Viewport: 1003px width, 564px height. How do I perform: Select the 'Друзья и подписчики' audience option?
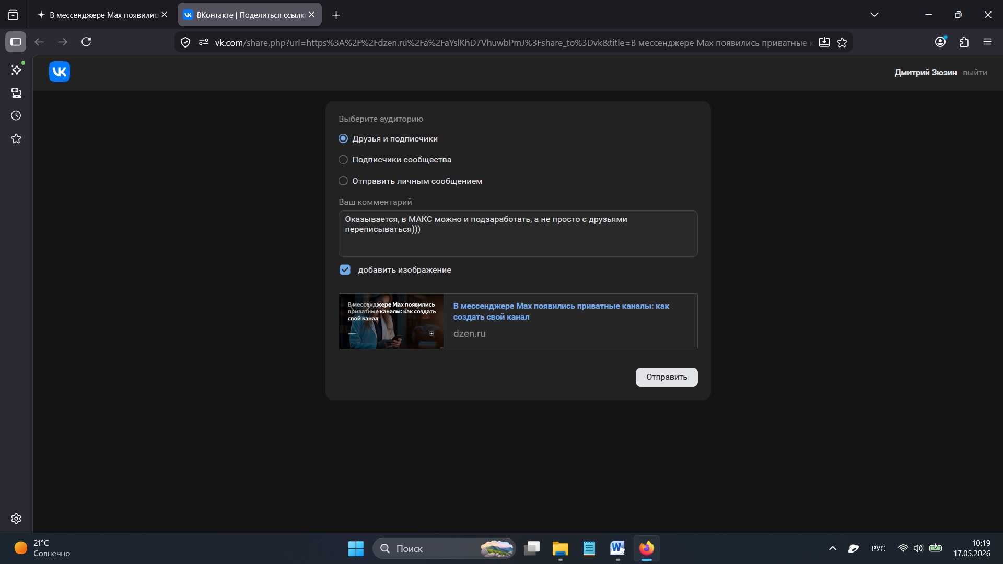(x=343, y=138)
